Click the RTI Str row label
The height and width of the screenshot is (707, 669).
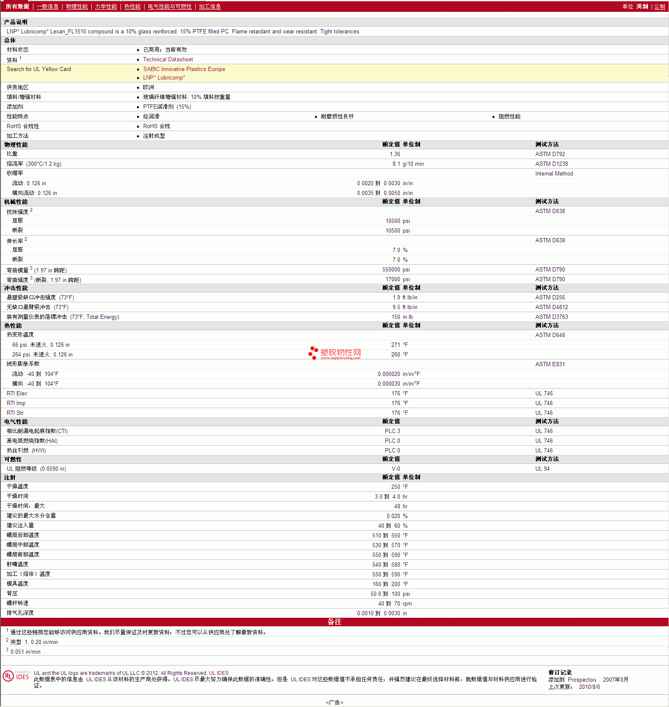[x=15, y=413]
